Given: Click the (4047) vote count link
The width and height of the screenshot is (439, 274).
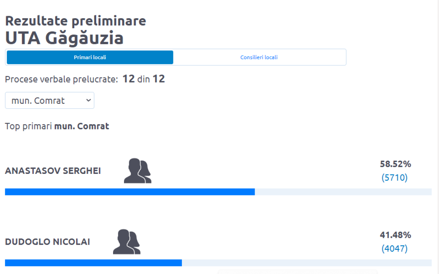Looking at the screenshot, I should tap(394, 249).
